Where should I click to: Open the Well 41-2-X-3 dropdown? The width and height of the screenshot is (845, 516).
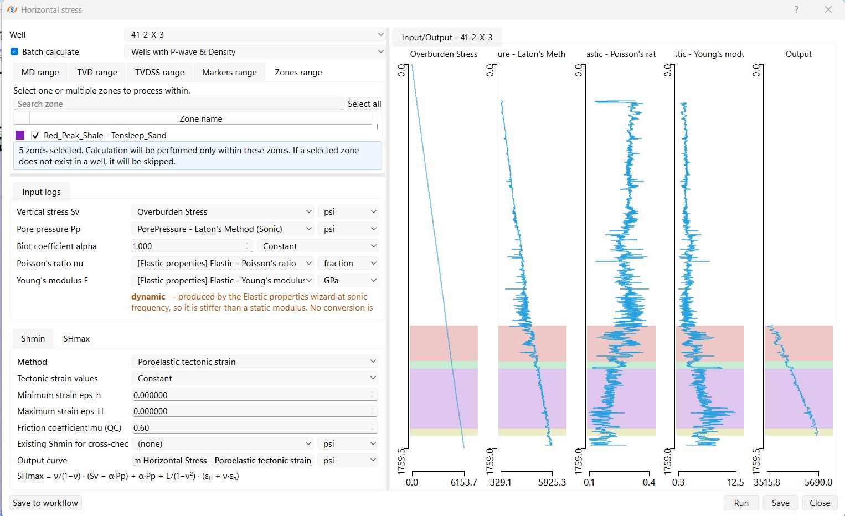pos(255,34)
